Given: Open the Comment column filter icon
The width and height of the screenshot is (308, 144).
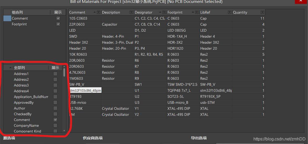Looking at the screenshot, I should click(x=99, y=13).
